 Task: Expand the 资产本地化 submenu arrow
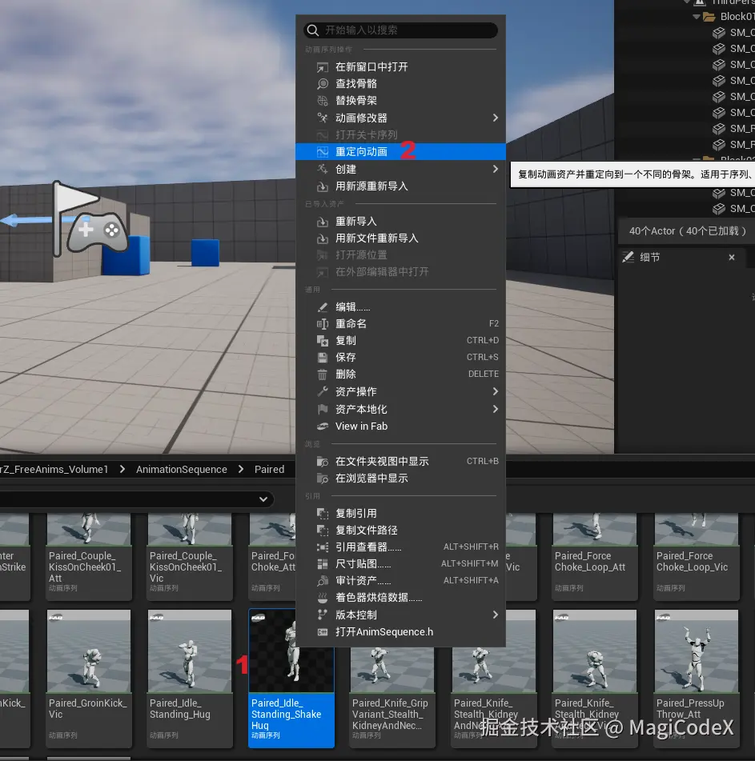click(496, 409)
